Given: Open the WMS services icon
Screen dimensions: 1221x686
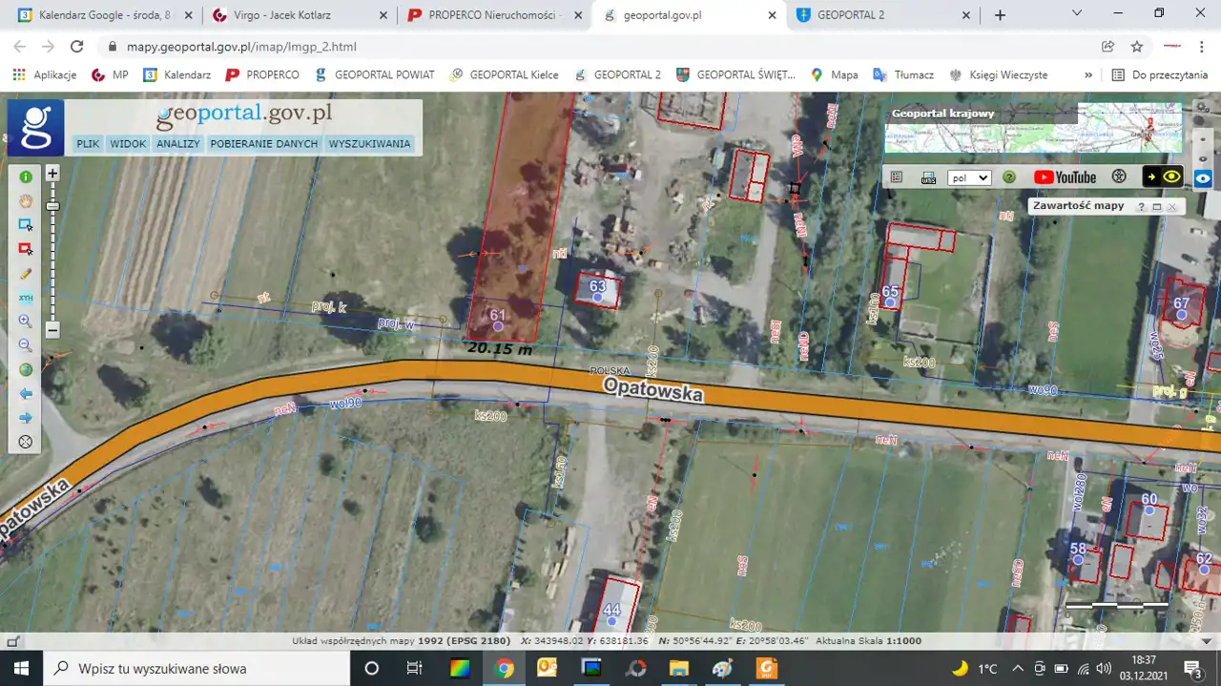Looking at the screenshot, I should (x=928, y=177).
